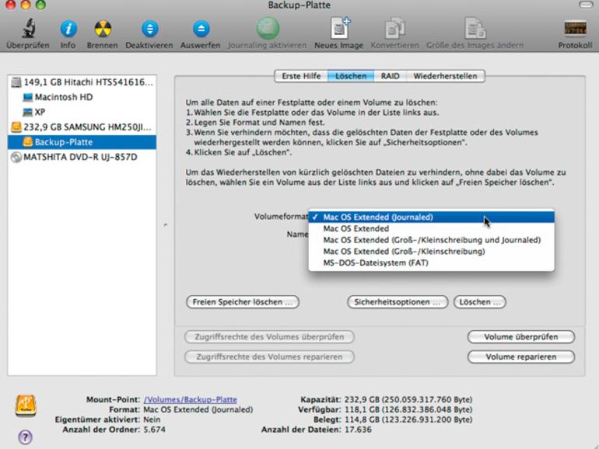Open the /Volumes/Backup-Platte mount point link
599x449 pixels.
191,400
